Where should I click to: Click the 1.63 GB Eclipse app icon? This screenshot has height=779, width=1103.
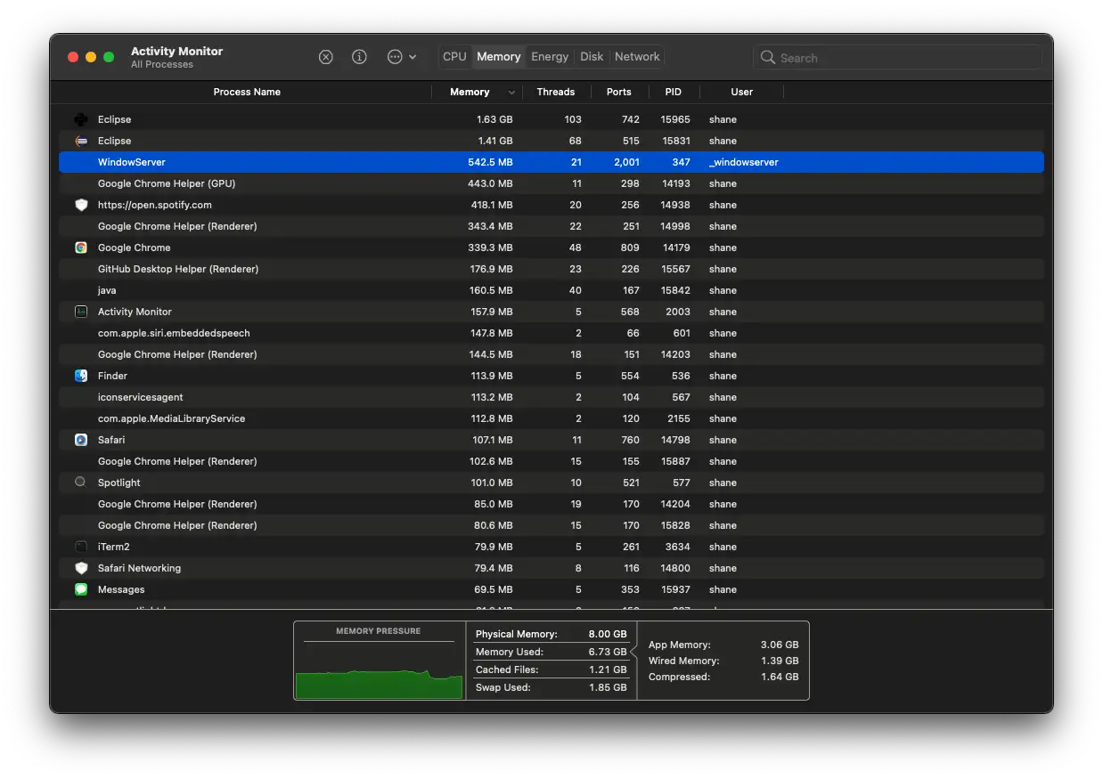coord(81,119)
